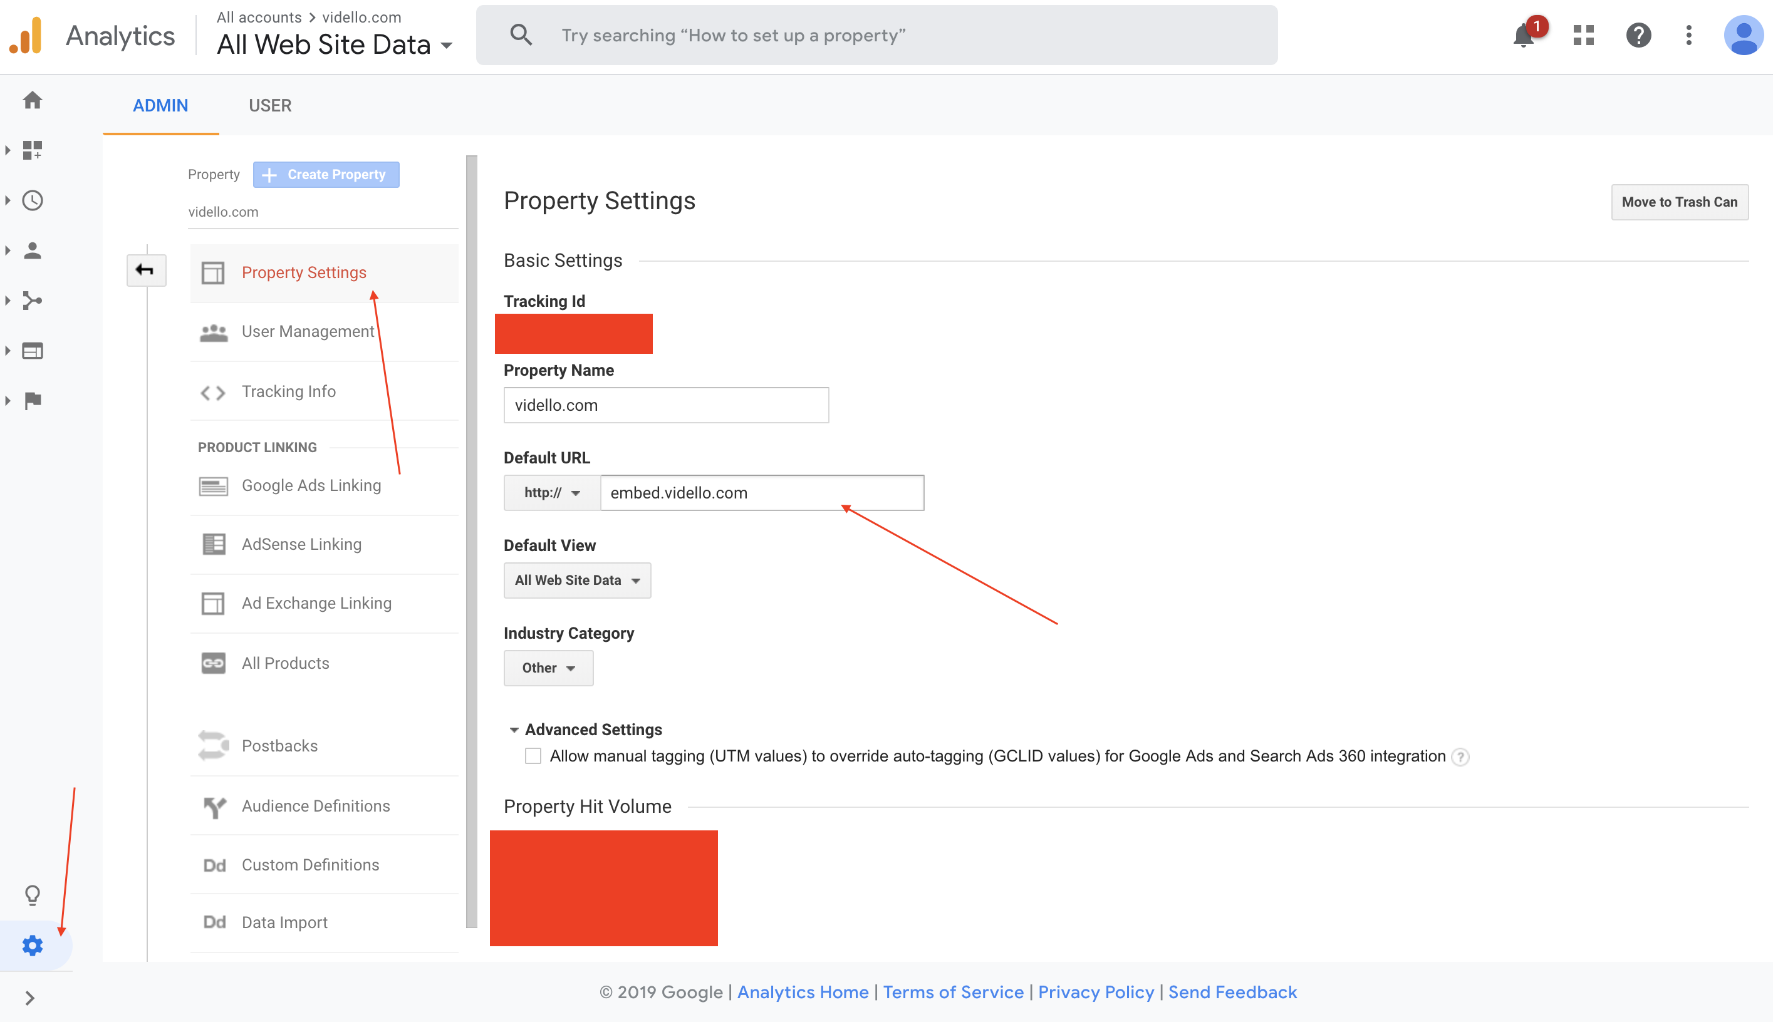Open Realtime clock icon in sidebar
1773x1022 pixels.
pyautogui.click(x=33, y=200)
